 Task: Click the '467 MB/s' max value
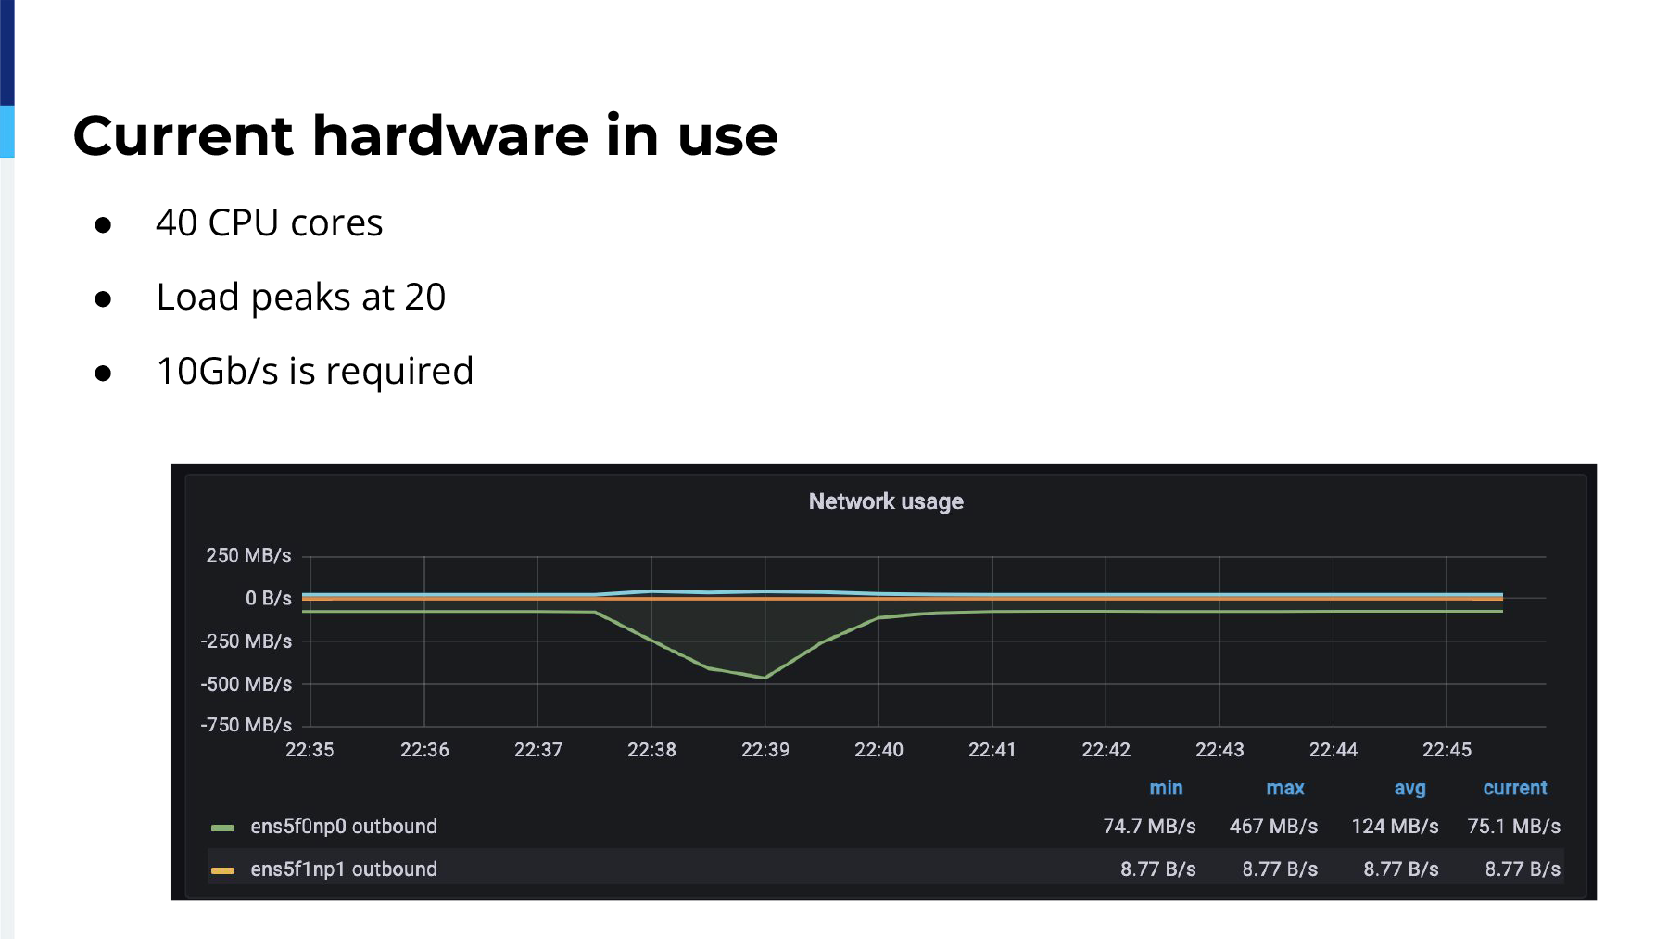(x=1273, y=827)
